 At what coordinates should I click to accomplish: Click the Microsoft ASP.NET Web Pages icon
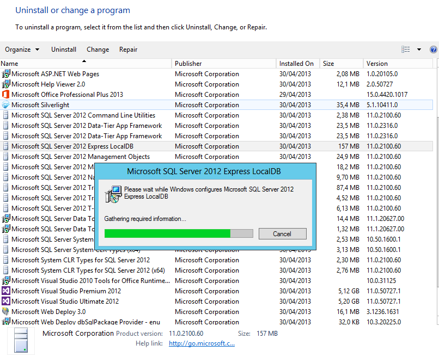(x=6, y=74)
